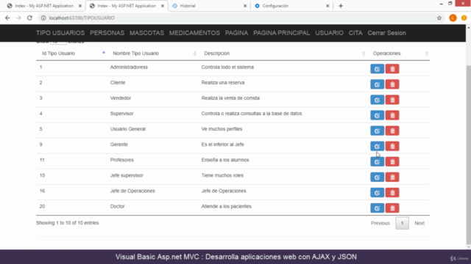471x264 pixels.
Task: Delete the Profesores row
Action: [x=392, y=162]
